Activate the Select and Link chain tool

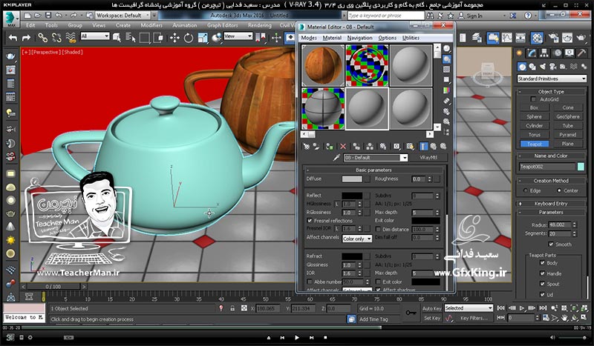[x=42, y=38]
